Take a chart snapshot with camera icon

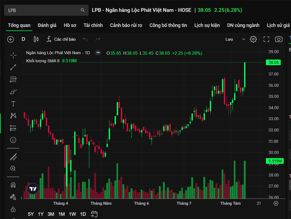coord(279,39)
